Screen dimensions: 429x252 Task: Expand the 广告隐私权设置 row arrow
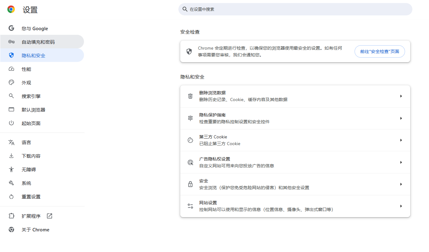click(x=401, y=162)
